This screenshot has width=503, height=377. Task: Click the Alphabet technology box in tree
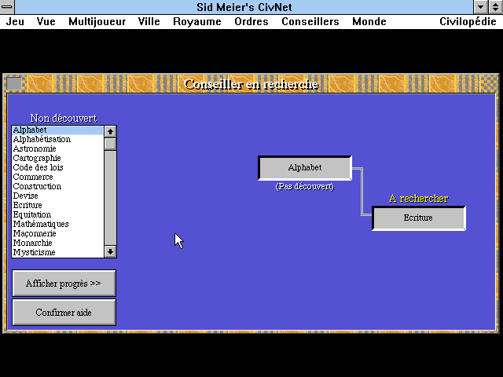(x=305, y=168)
